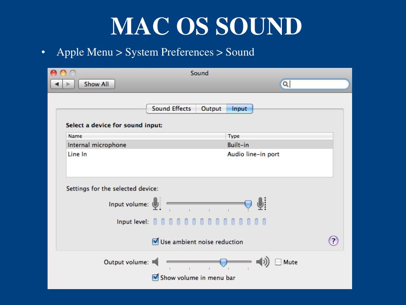Select the Line In device row
The width and height of the screenshot is (406, 305).
199,154
